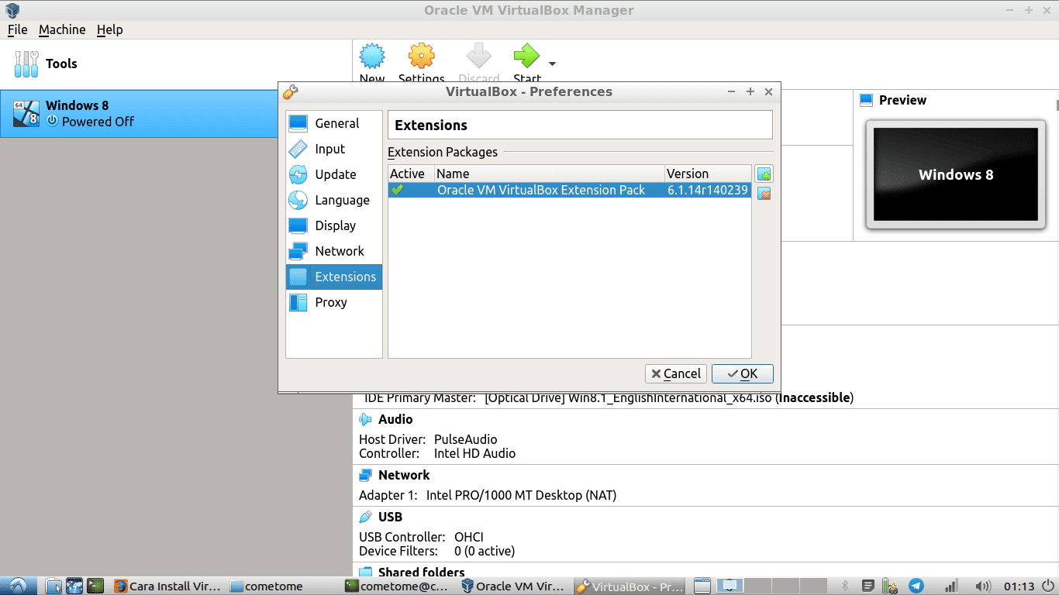Click the Shared folders section header
1059x595 pixels.
point(421,573)
